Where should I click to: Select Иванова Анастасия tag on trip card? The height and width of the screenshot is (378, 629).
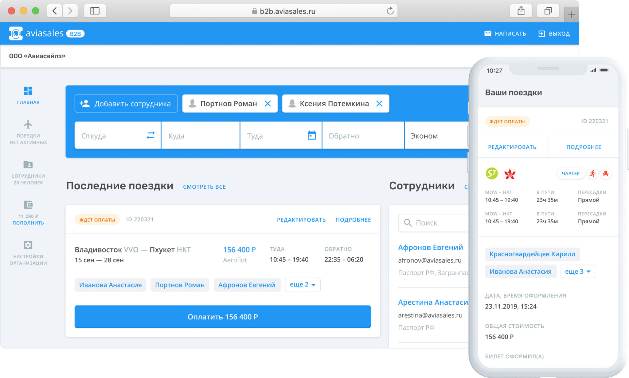[110, 285]
